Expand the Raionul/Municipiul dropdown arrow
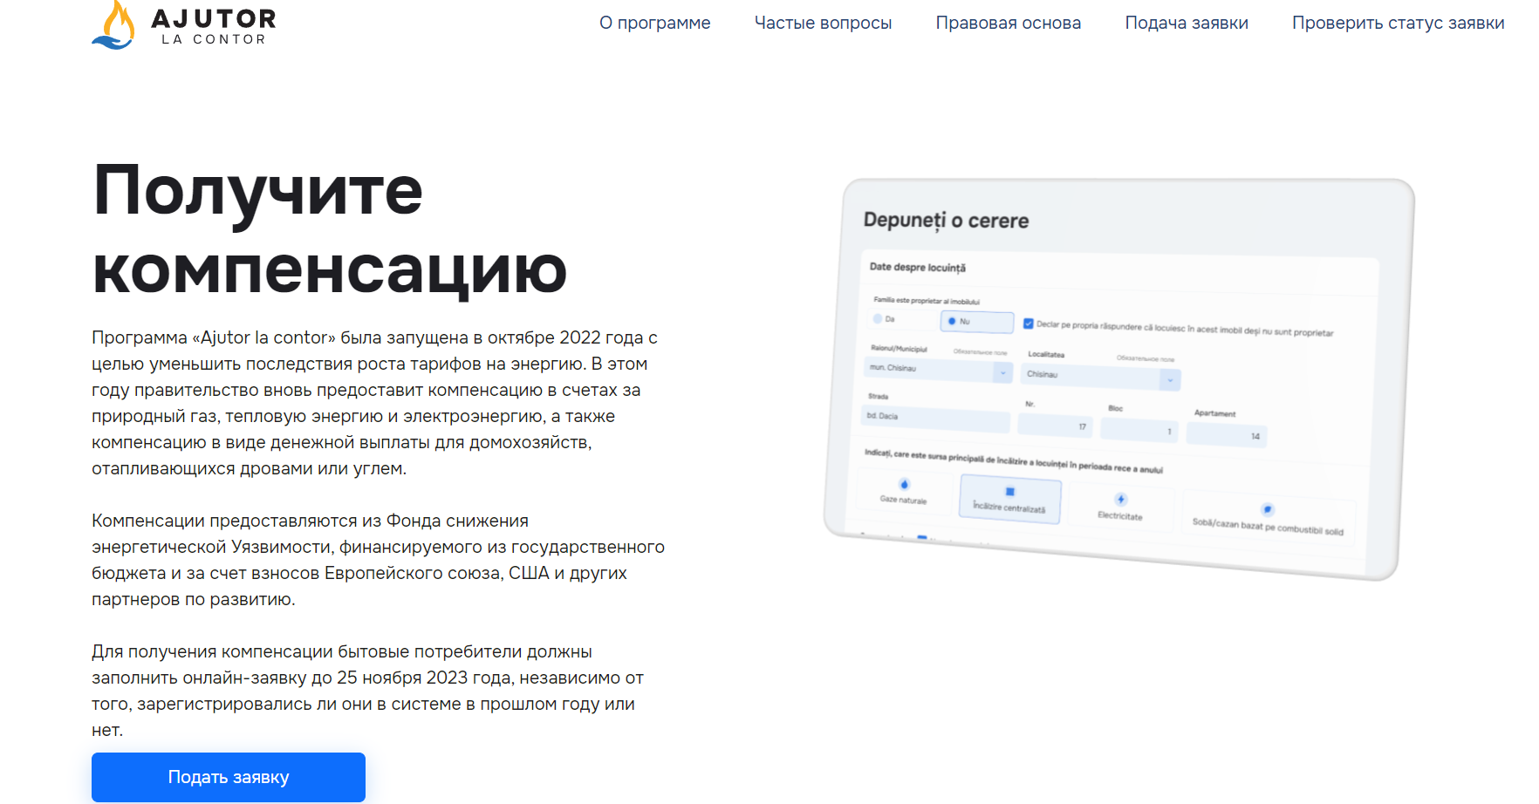This screenshot has height=804, width=1539. [1002, 372]
